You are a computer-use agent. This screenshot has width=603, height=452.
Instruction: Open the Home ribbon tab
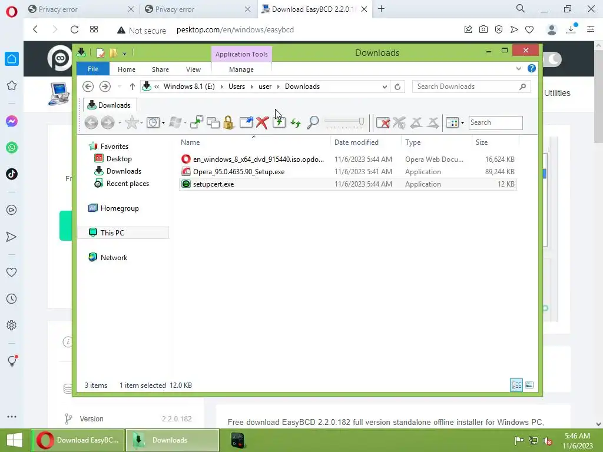[127, 69]
